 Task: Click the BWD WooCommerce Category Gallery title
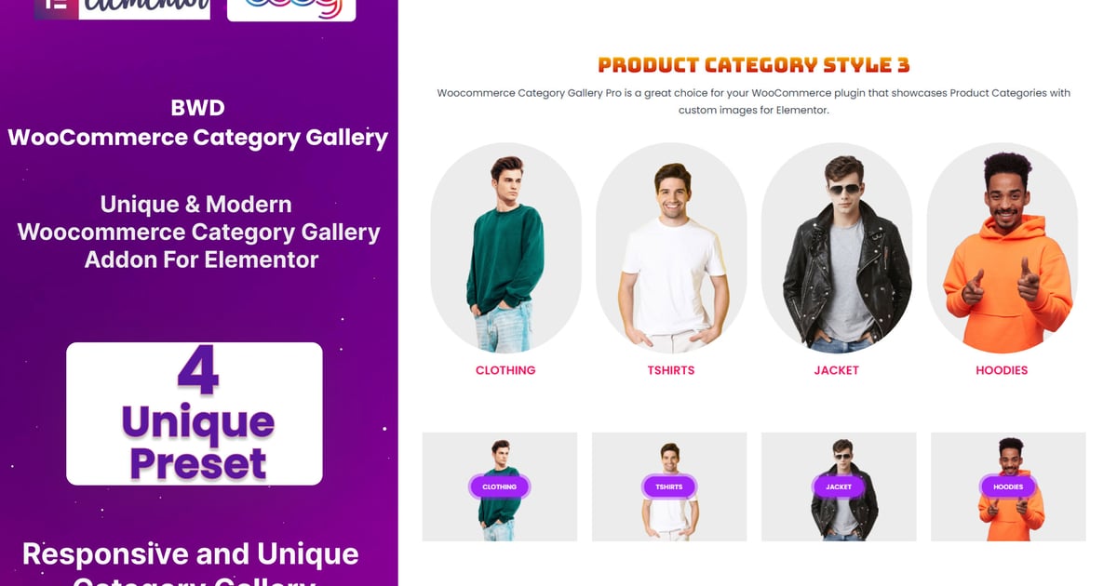198,123
